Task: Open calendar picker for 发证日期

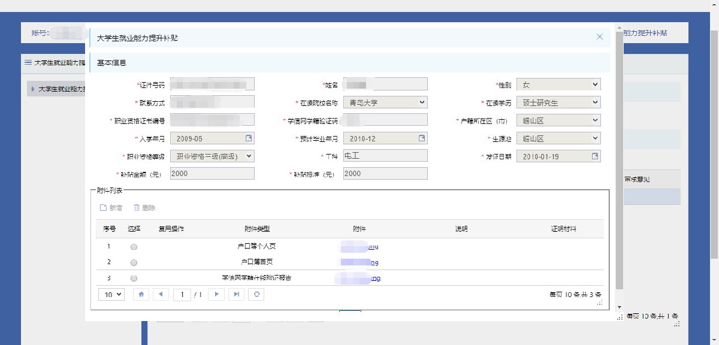Action: 595,156
